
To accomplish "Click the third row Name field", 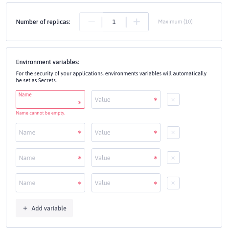I will 50,158.
